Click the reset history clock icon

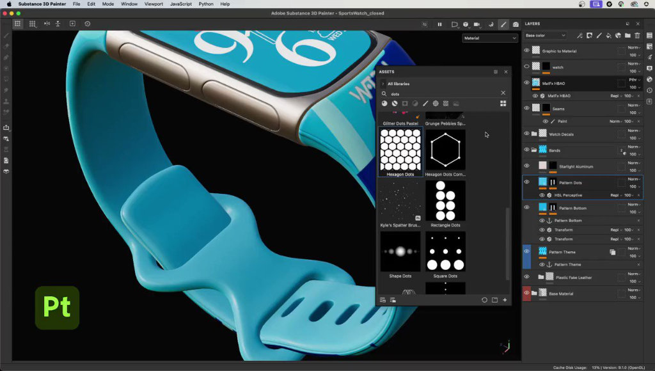[87, 24]
